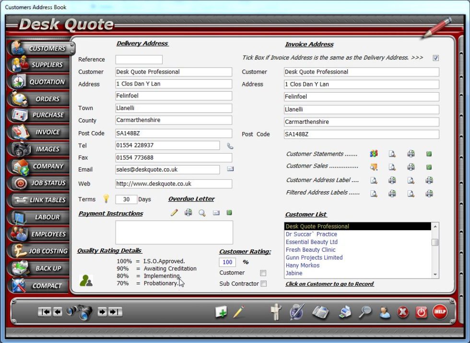Screen dimensions: 470x343
Task: Switch to the JOB COSTING section
Action: tap(41, 251)
